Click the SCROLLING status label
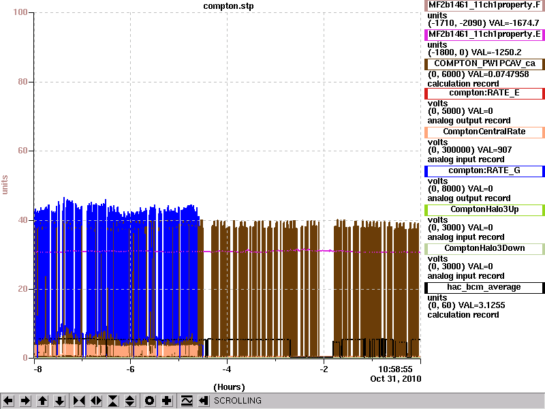The height and width of the screenshot is (409, 545). [237, 401]
